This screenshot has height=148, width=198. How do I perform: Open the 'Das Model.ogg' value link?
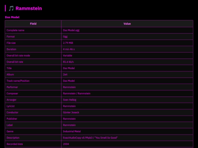(71, 30)
